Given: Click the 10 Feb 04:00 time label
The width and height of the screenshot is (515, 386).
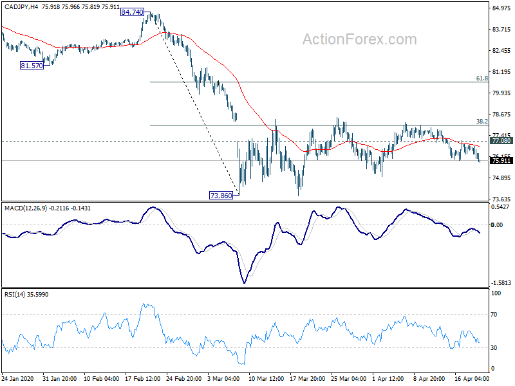Looking at the screenshot, I should click(x=101, y=378).
